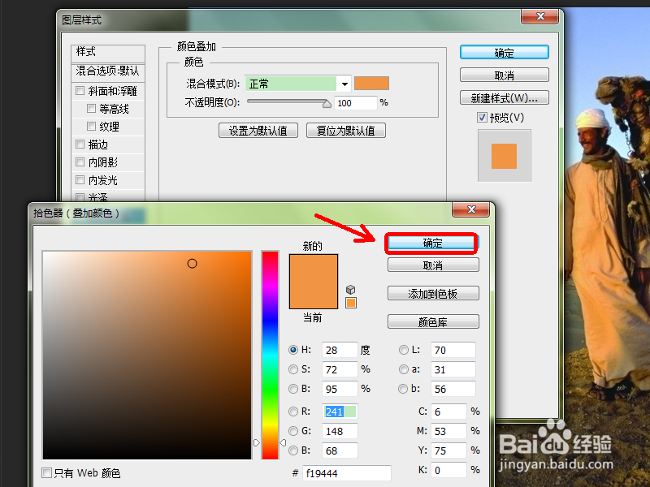This screenshot has height=487, width=650.
Task: Click Add to Swatches (添加到色板)
Action: click(433, 293)
